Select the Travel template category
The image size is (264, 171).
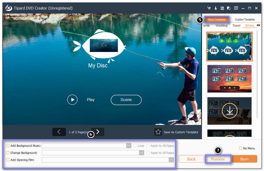236,26
